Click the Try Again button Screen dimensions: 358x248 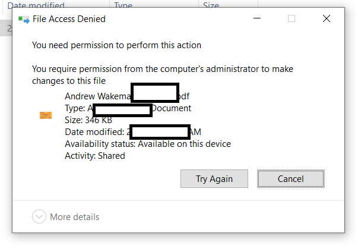pos(214,178)
